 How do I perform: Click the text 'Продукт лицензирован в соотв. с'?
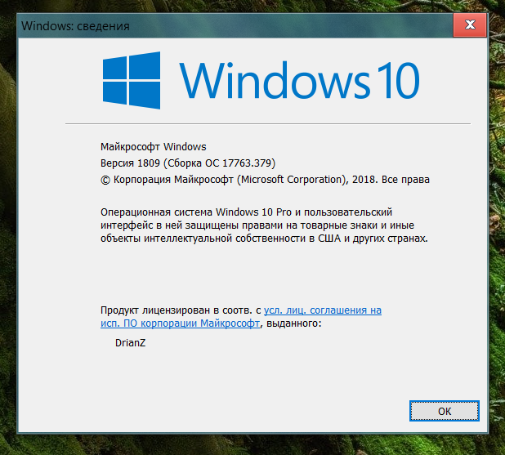pos(181,310)
